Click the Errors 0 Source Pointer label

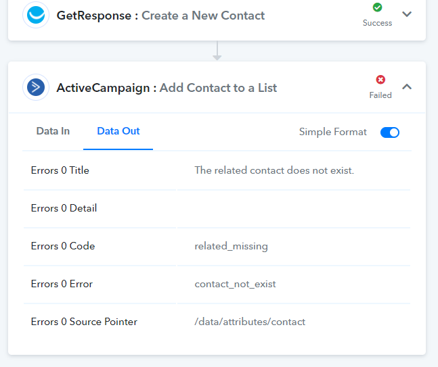pyautogui.click(x=84, y=322)
